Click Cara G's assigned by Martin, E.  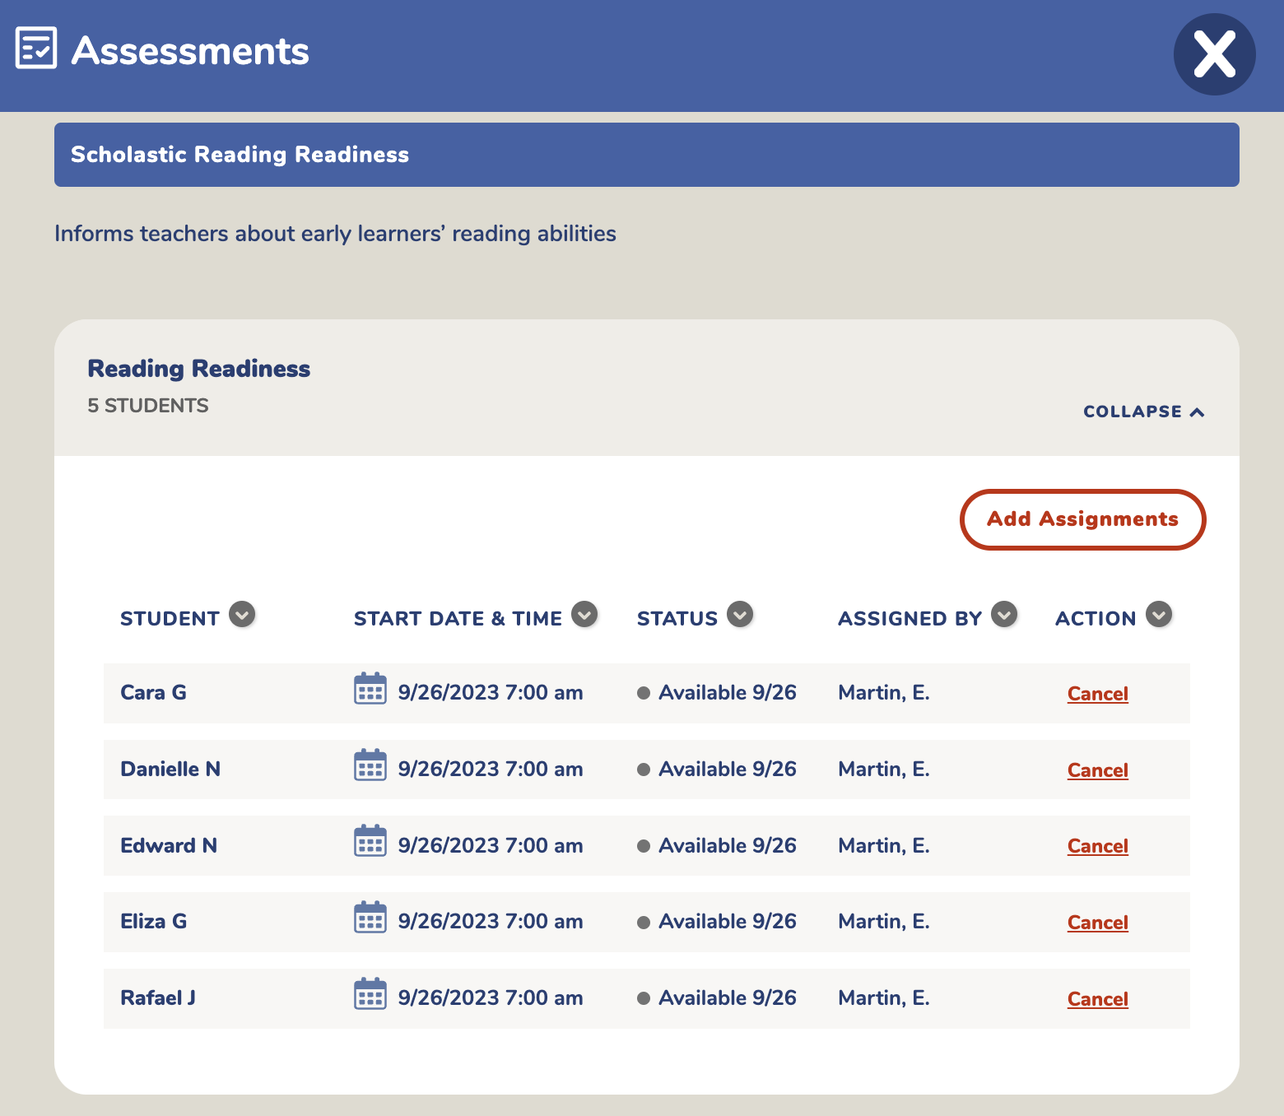coord(884,693)
